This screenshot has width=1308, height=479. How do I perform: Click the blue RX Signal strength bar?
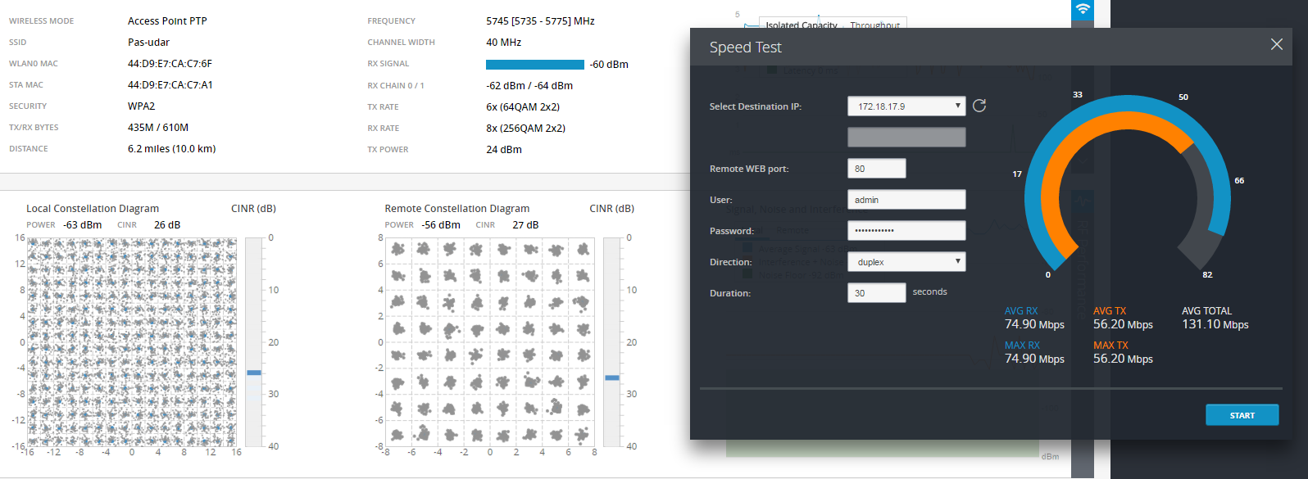(x=535, y=65)
